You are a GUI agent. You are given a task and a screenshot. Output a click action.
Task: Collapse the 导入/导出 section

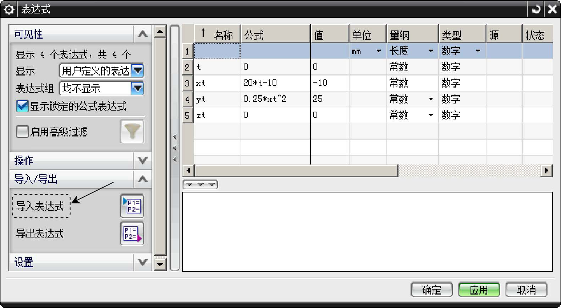tap(142, 179)
